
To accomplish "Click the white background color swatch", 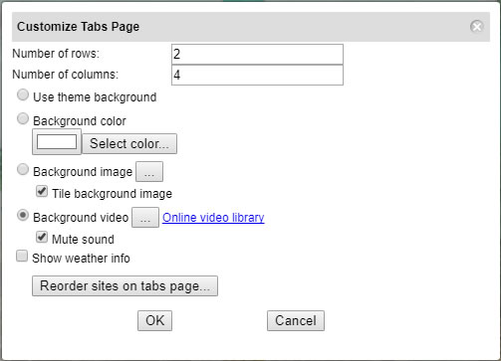I will pos(57,142).
